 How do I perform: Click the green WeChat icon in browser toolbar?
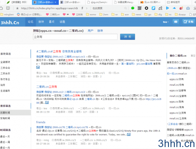click(132, 8)
